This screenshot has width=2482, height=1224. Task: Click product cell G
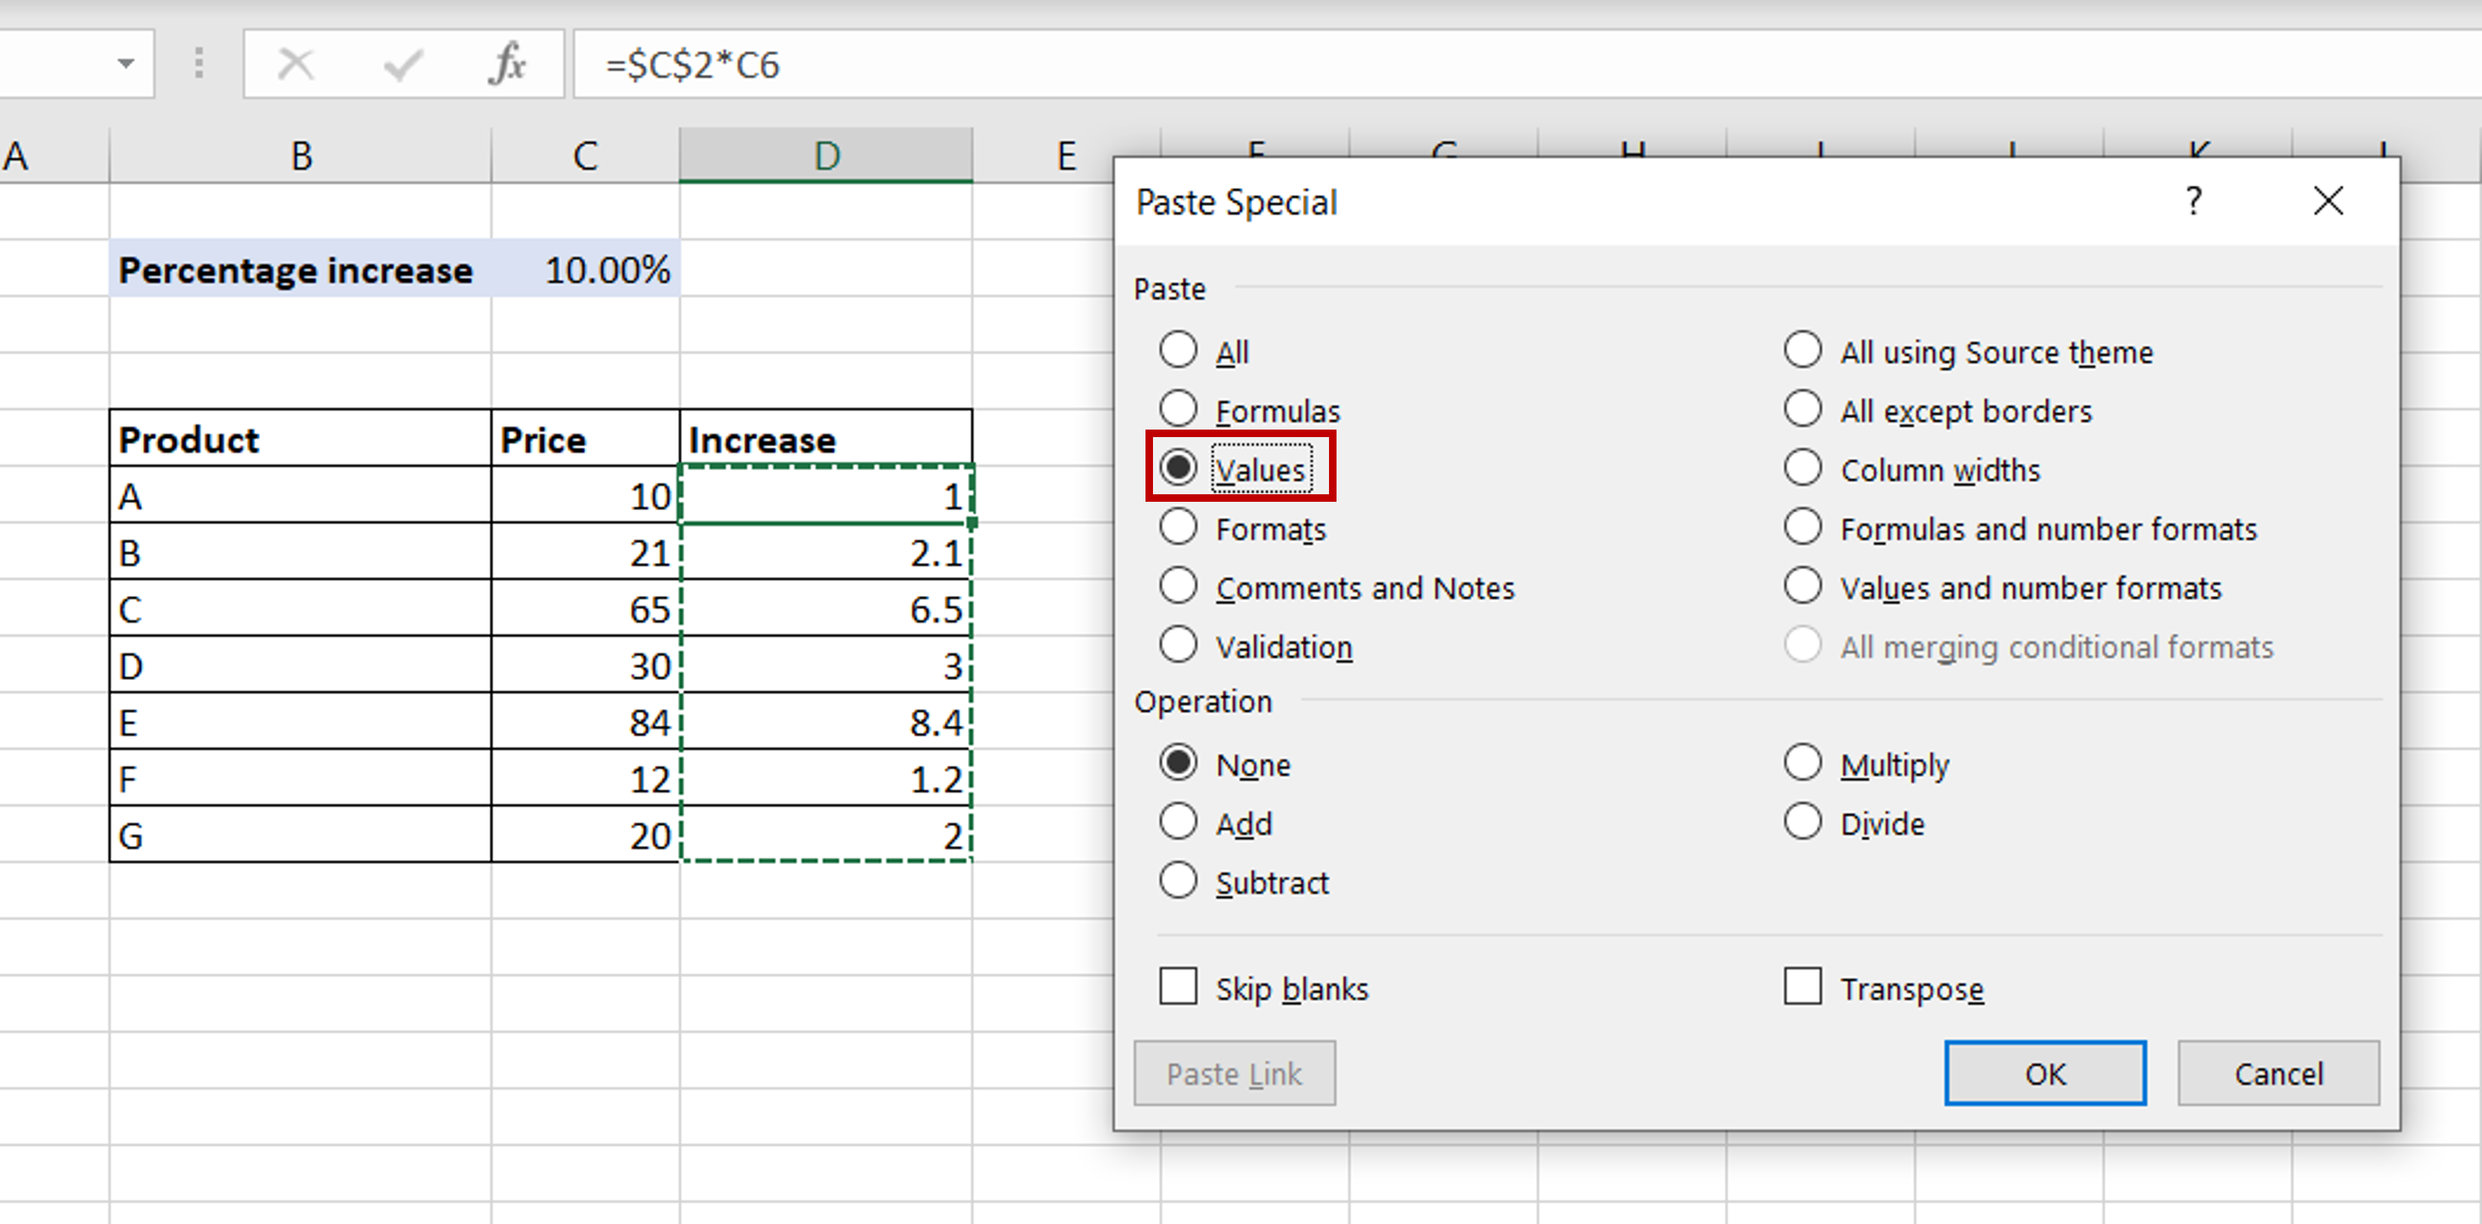click(x=301, y=834)
